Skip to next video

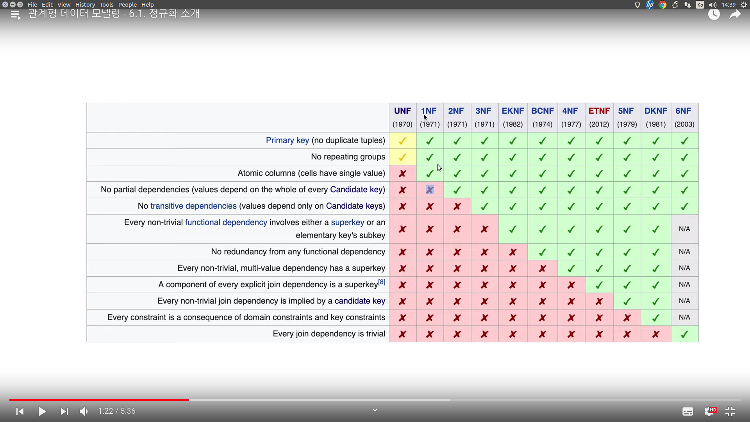coord(64,411)
